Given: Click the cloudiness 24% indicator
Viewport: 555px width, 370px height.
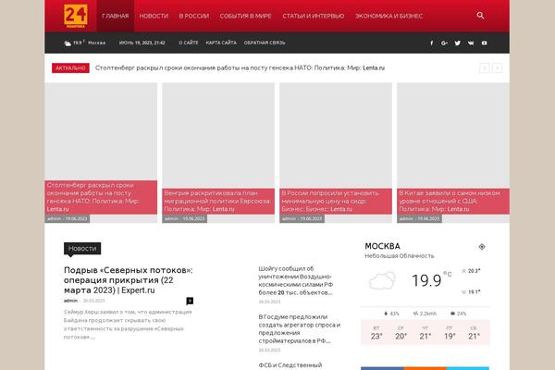Looking at the screenshot, I should point(458,314).
